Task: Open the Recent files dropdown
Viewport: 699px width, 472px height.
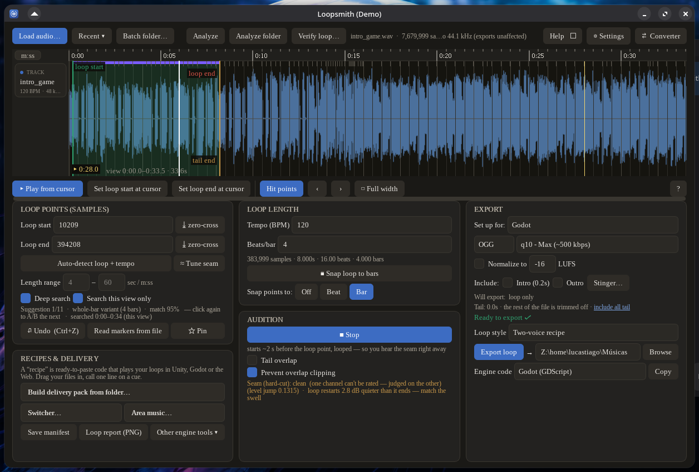Action: [x=92, y=36]
